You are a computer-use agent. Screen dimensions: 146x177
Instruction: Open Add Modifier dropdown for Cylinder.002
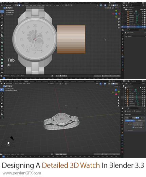135,36
